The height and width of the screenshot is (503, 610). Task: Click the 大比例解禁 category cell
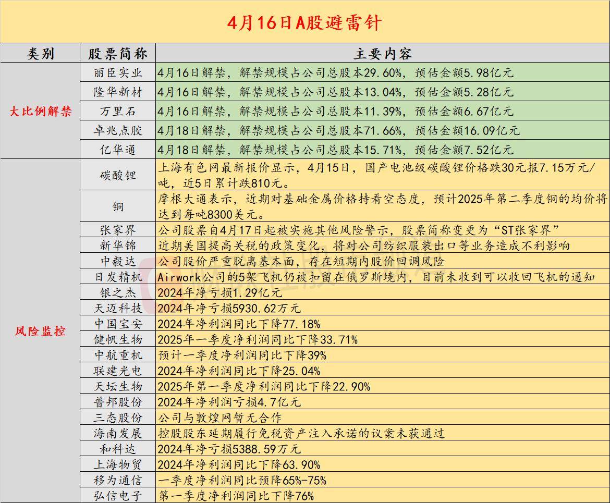coord(40,111)
